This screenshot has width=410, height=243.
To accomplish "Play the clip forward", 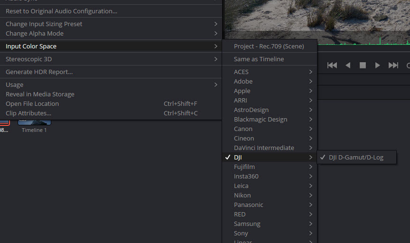I will [x=377, y=65].
